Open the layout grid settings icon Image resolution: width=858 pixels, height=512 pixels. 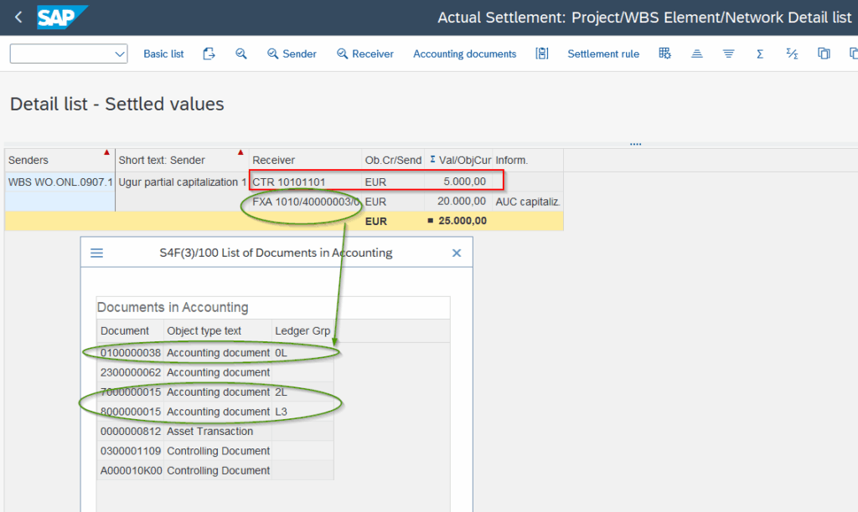tap(664, 54)
